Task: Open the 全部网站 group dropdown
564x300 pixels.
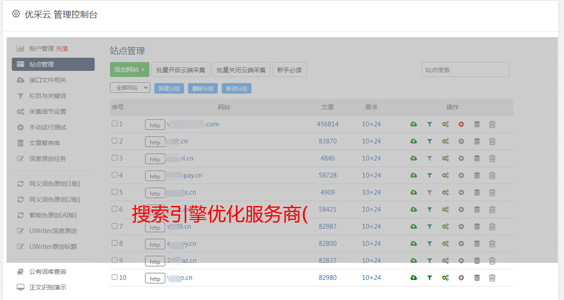Action: (x=130, y=88)
